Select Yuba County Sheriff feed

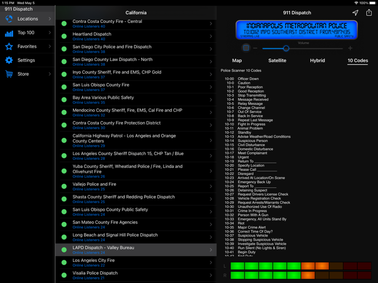coord(136,171)
